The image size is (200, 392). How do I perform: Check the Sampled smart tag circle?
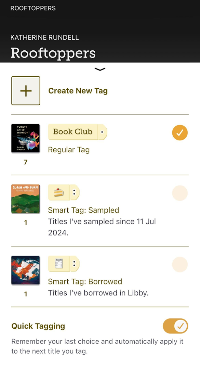point(180,193)
